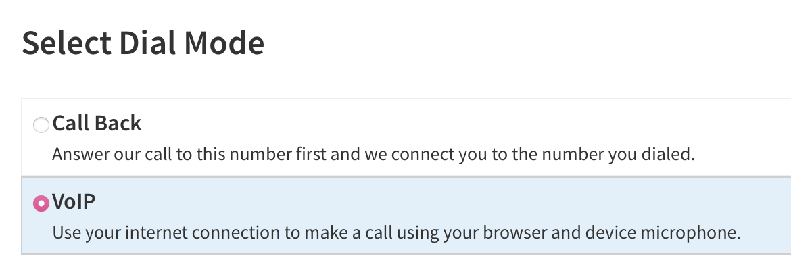Select the pink VoIP radio button
The height and width of the screenshot is (273, 791).
point(41,203)
